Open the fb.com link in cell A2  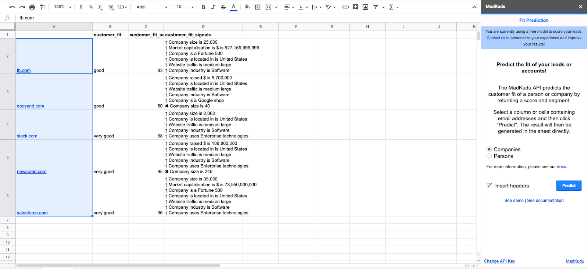[x=24, y=71]
